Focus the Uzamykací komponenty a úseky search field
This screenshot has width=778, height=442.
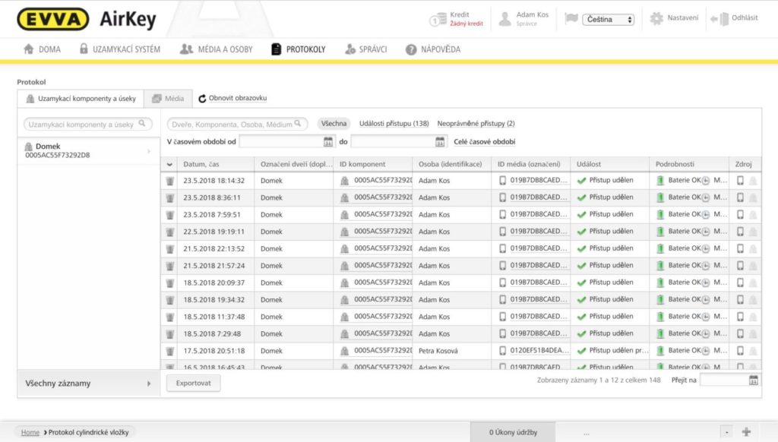tap(88, 124)
